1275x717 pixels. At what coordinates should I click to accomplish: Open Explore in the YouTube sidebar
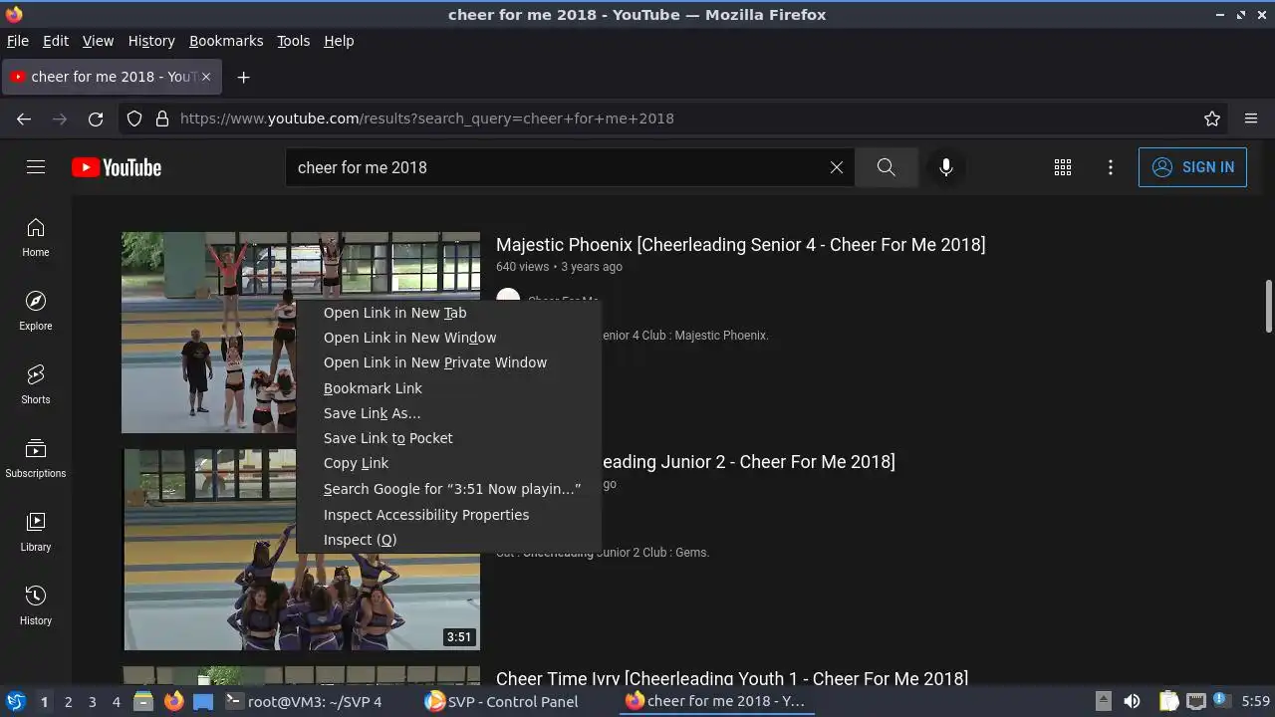point(36,312)
